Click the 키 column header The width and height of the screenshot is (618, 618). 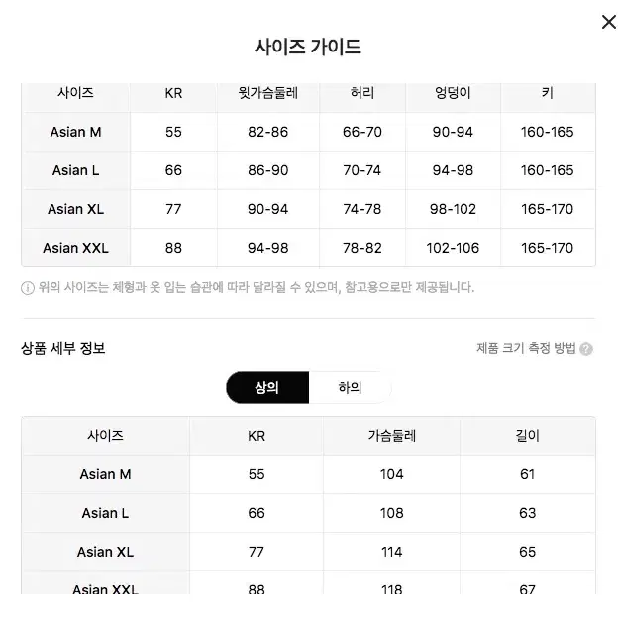(x=548, y=93)
